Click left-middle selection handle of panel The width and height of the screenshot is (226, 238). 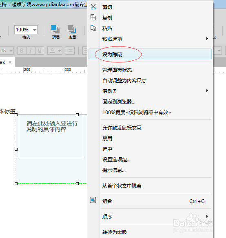(x=16, y=149)
